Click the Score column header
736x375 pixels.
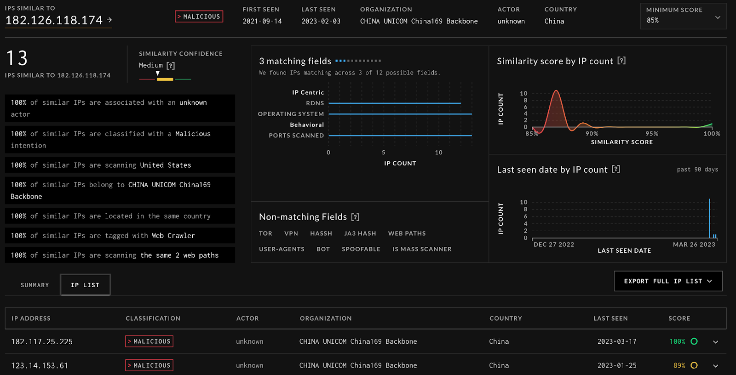pos(679,318)
